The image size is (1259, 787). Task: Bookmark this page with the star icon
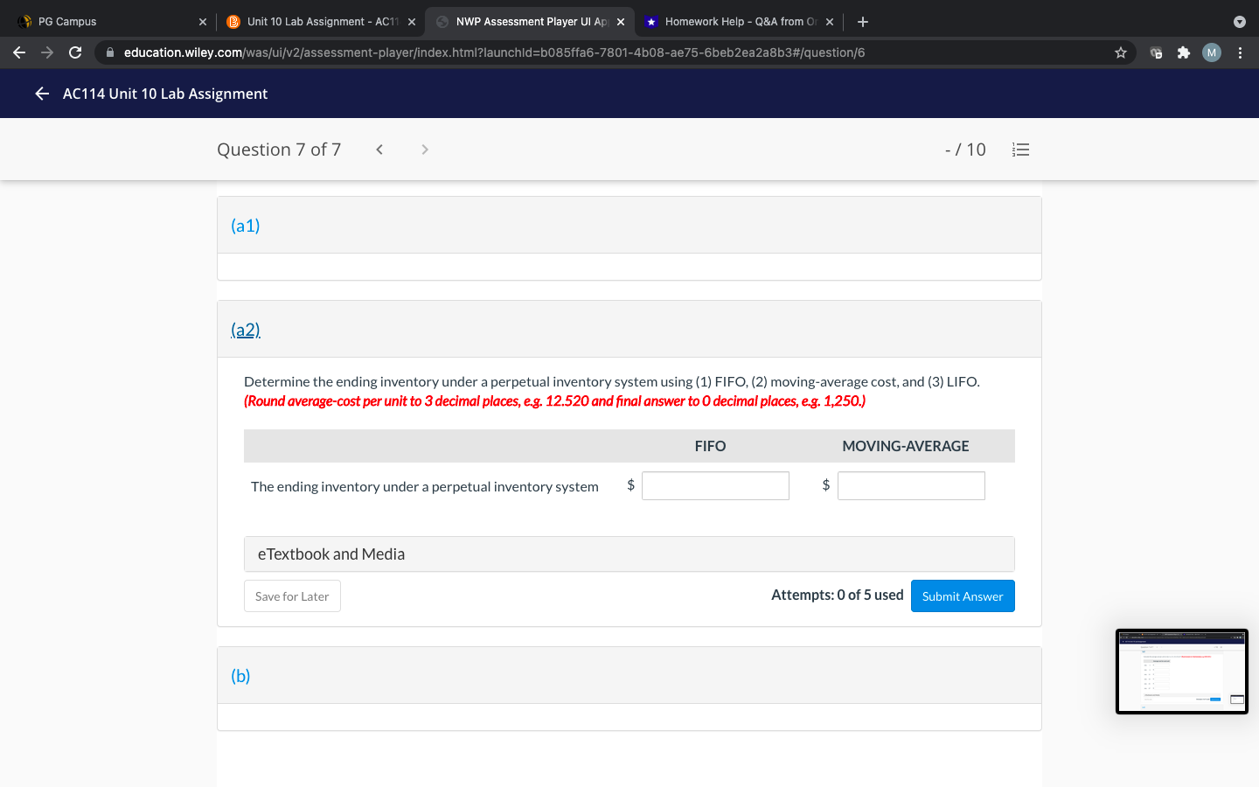[1121, 52]
